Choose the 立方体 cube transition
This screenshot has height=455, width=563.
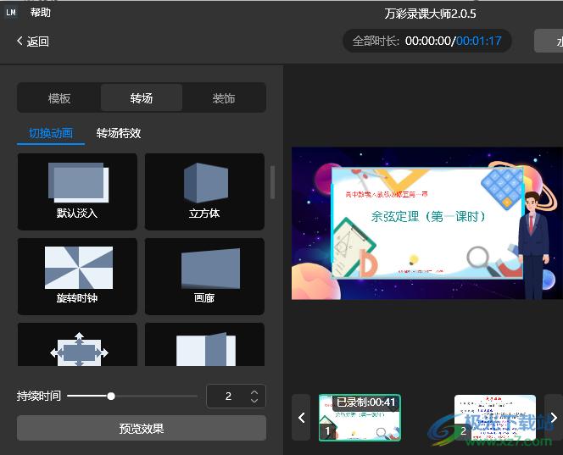204,191
